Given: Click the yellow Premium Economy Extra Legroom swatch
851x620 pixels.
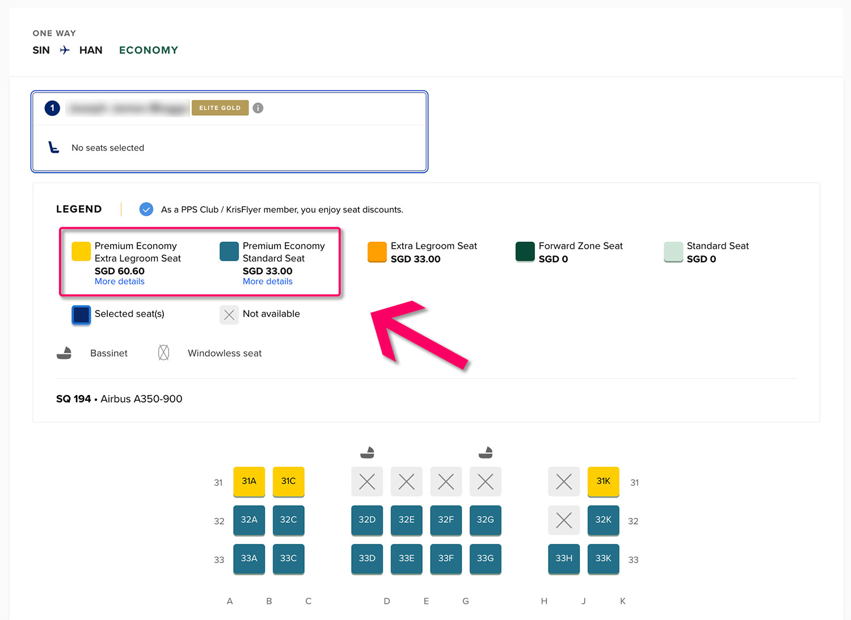Looking at the screenshot, I should click(81, 252).
